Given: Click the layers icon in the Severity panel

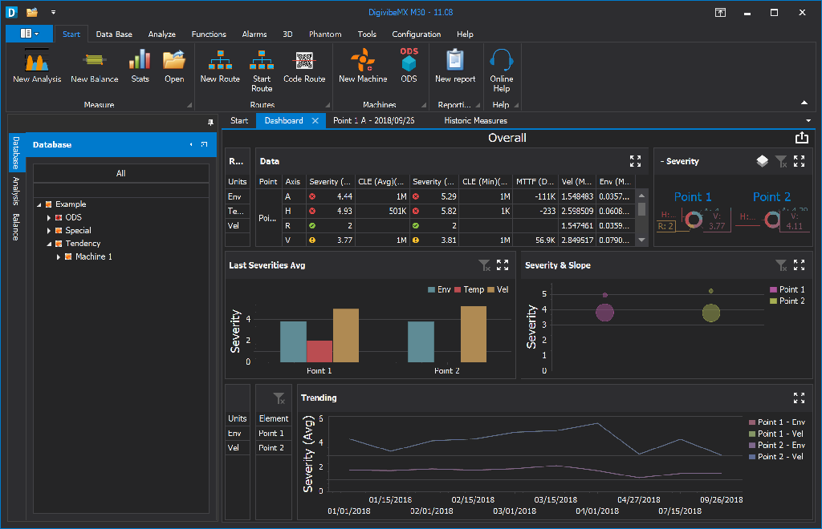Looking at the screenshot, I should click(x=763, y=161).
